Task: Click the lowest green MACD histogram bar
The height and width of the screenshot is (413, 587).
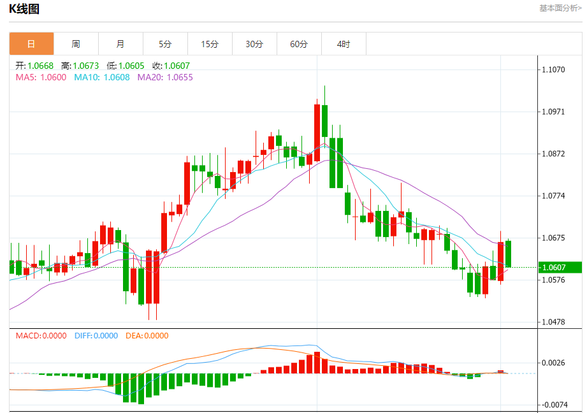Action: pyautogui.click(x=141, y=389)
